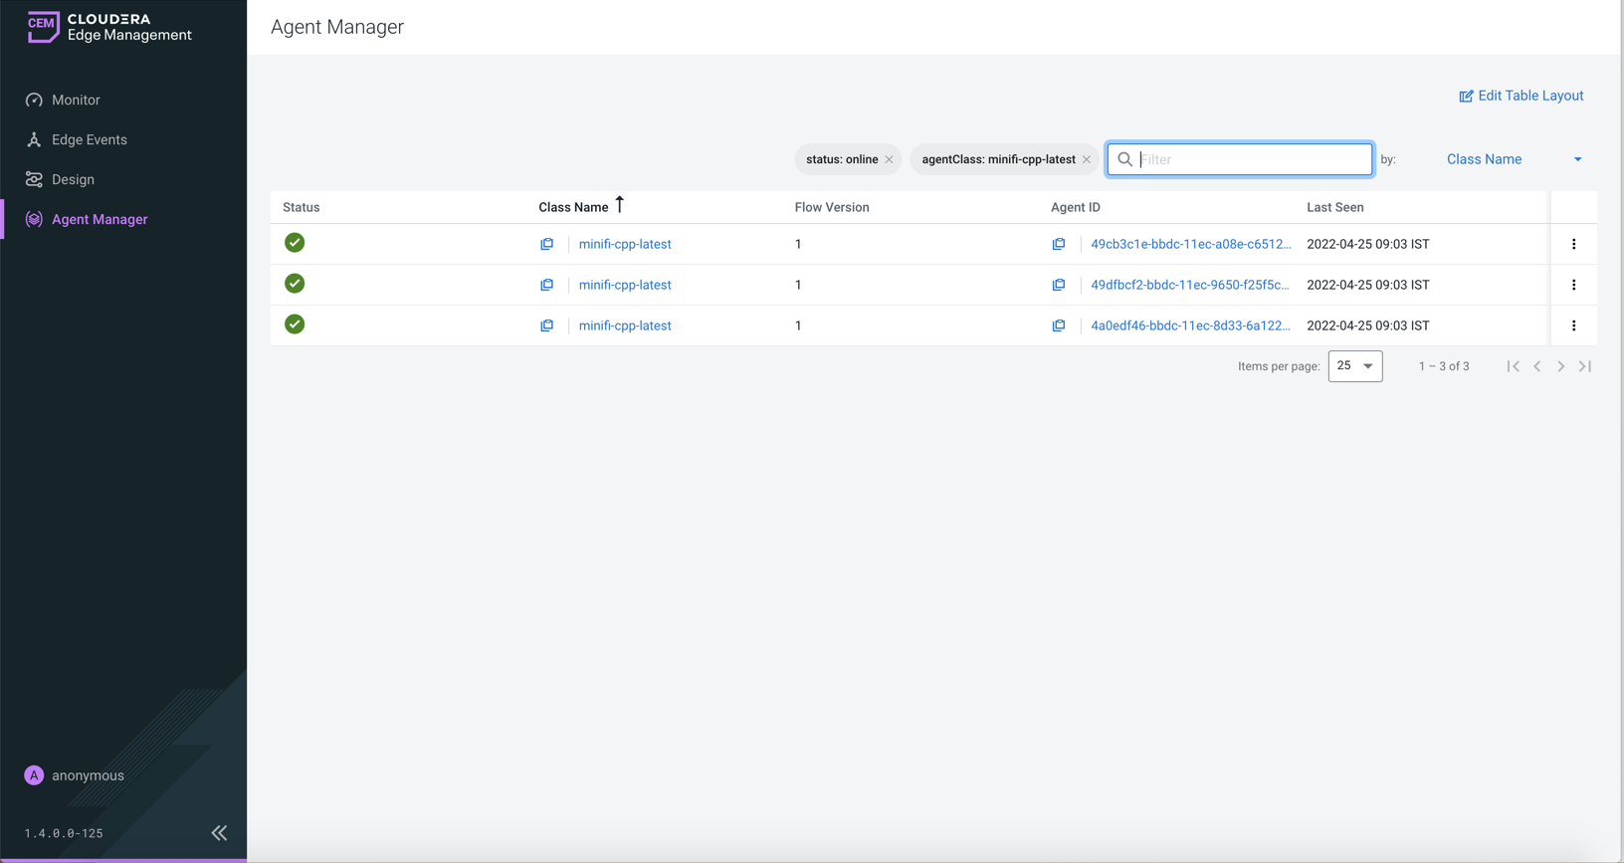Remove the status: online filter chip

pyautogui.click(x=889, y=159)
